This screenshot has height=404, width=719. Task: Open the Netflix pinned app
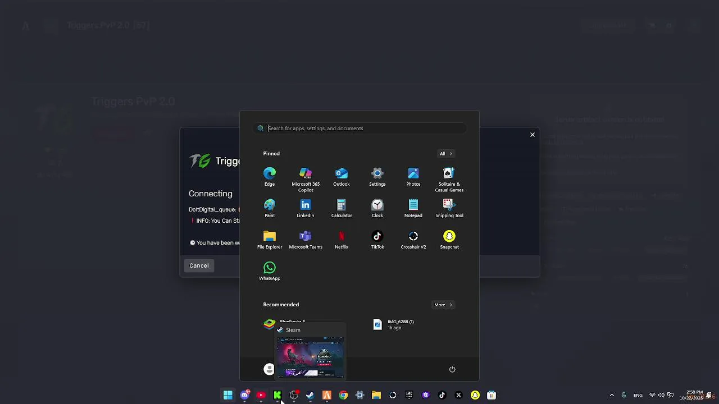(342, 239)
